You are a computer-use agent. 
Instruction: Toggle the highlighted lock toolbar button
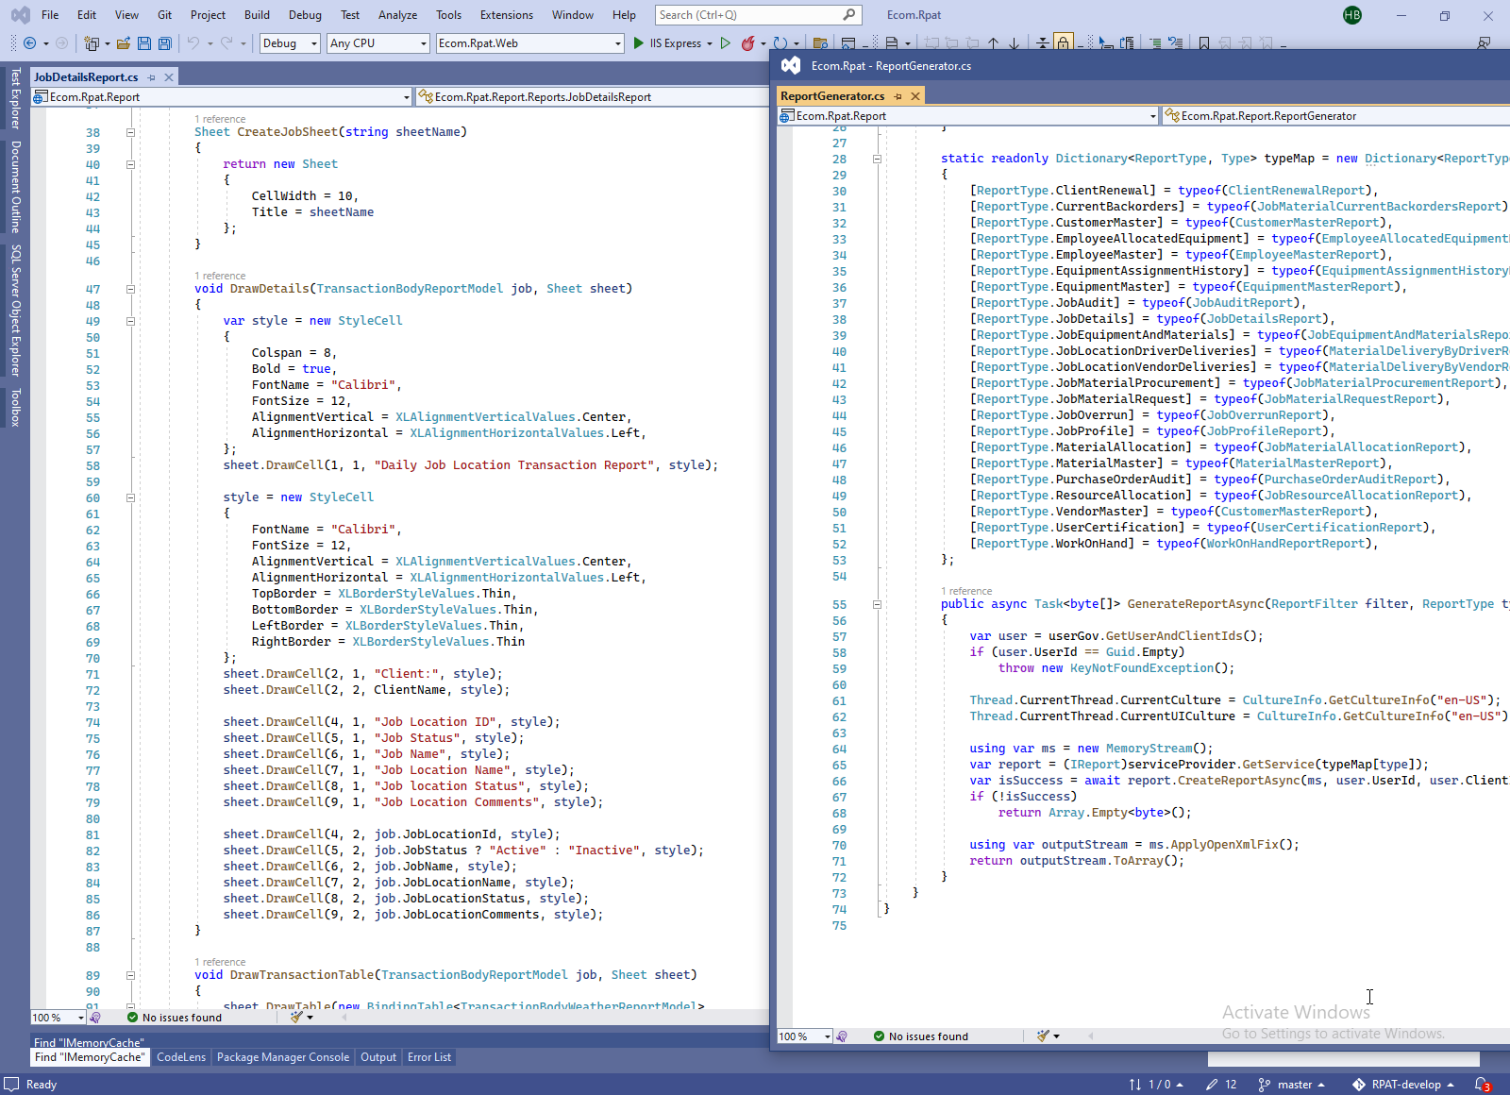pyautogui.click(x=1064, y=43)
